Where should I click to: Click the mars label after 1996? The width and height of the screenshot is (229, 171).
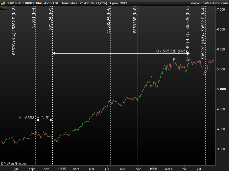(169, 169)
